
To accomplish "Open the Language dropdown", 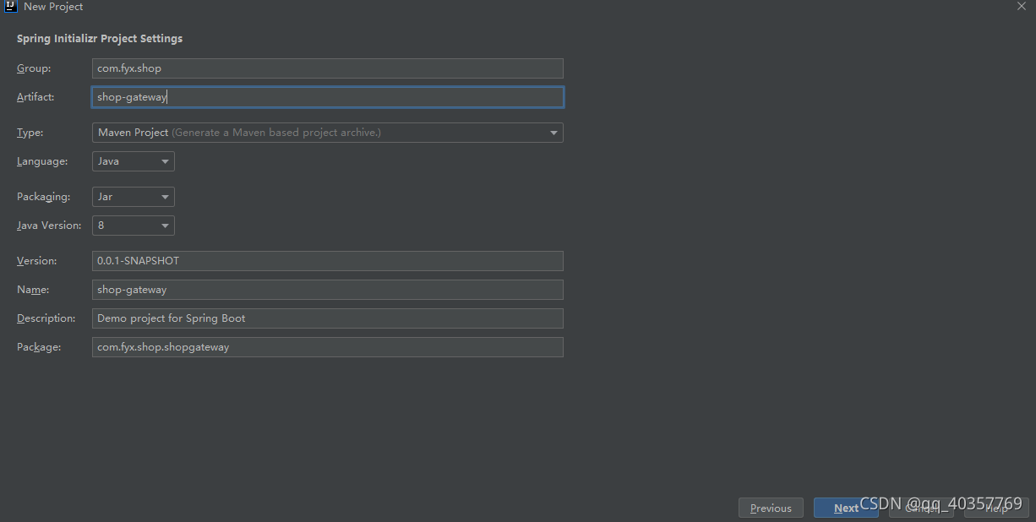I will pyautogui.click(x=134, y=161).
